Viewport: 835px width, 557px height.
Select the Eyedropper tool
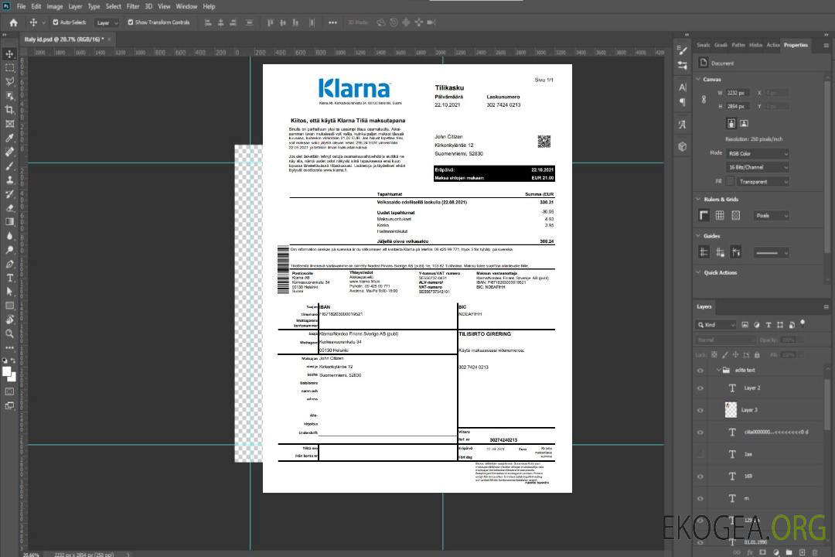point(9,138)
